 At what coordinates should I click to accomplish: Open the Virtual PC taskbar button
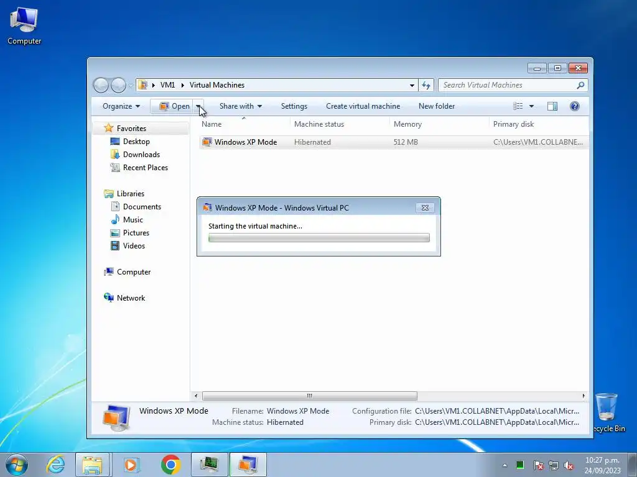click(x=248, y=465)
